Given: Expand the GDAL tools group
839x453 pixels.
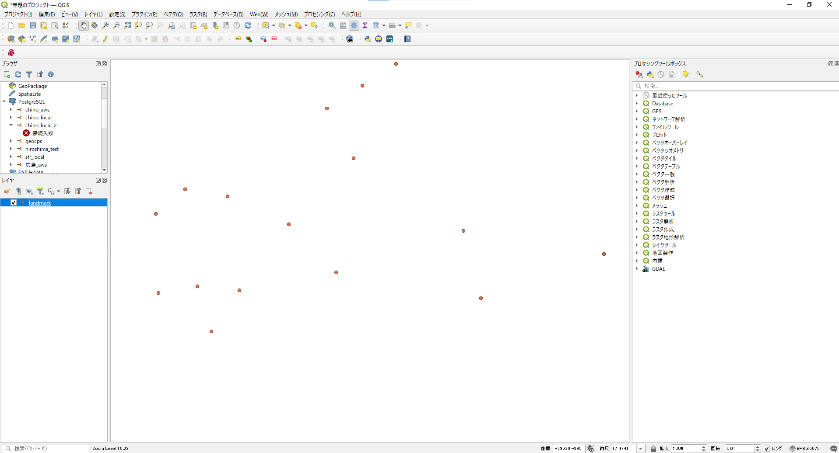Looking at the screenshot, I should 637,269.
